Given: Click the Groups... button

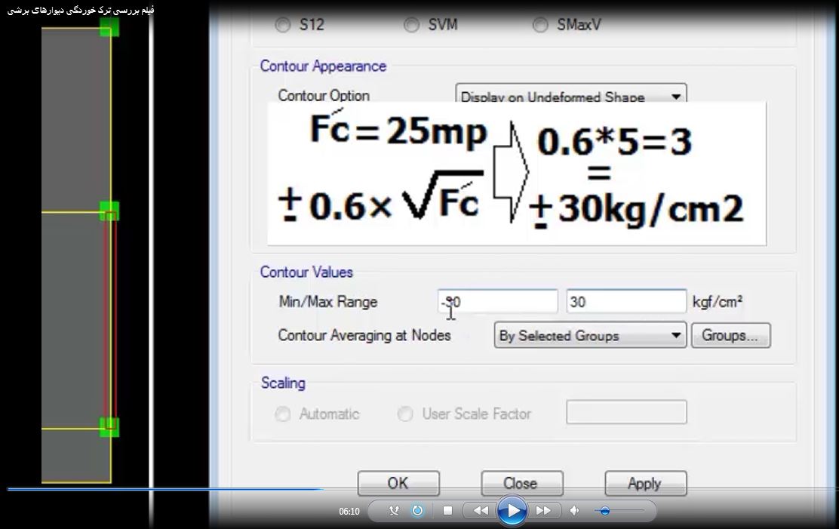Looking at the screenshot, I should click(x=730, y=336).
